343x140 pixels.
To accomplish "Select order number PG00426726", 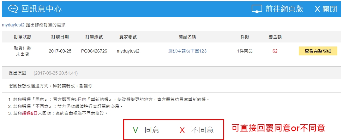I will tap(94, 51).
